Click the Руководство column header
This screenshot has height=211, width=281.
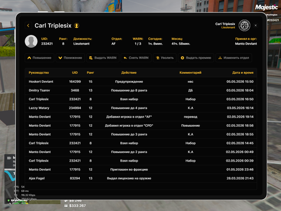[x=39, y=73]
